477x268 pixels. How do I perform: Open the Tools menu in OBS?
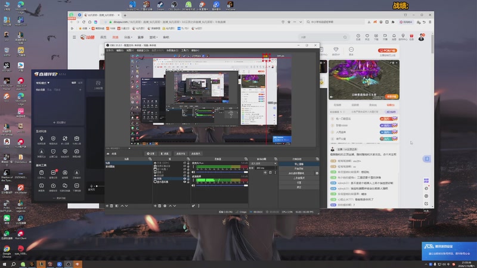click(185, 50)
